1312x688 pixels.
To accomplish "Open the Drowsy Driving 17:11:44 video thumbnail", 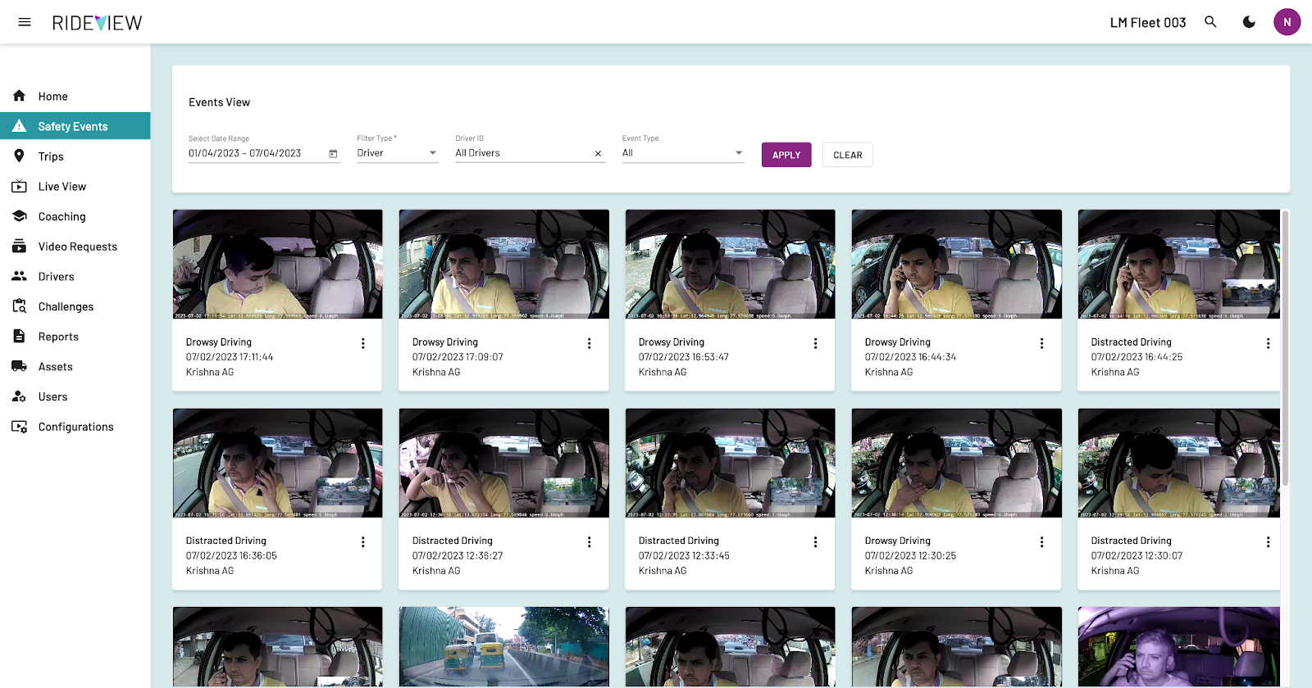I will [278, 264].
